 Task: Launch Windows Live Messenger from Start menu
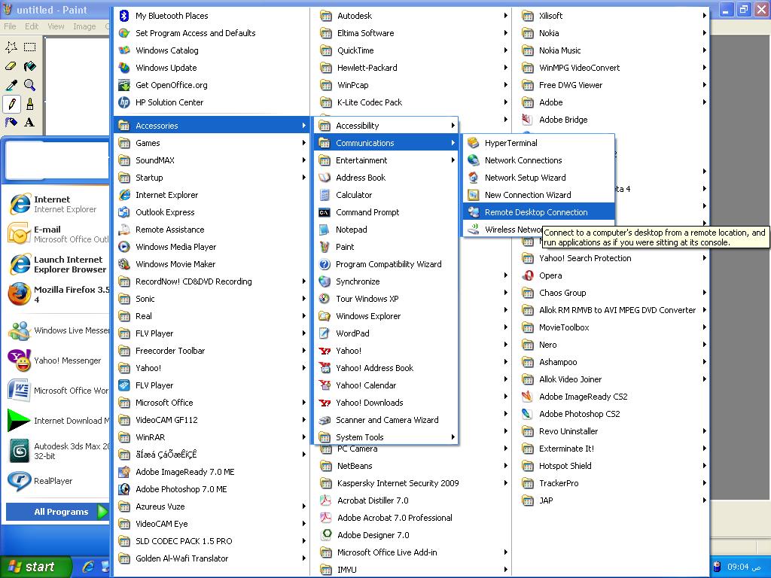tap(57, 331)
